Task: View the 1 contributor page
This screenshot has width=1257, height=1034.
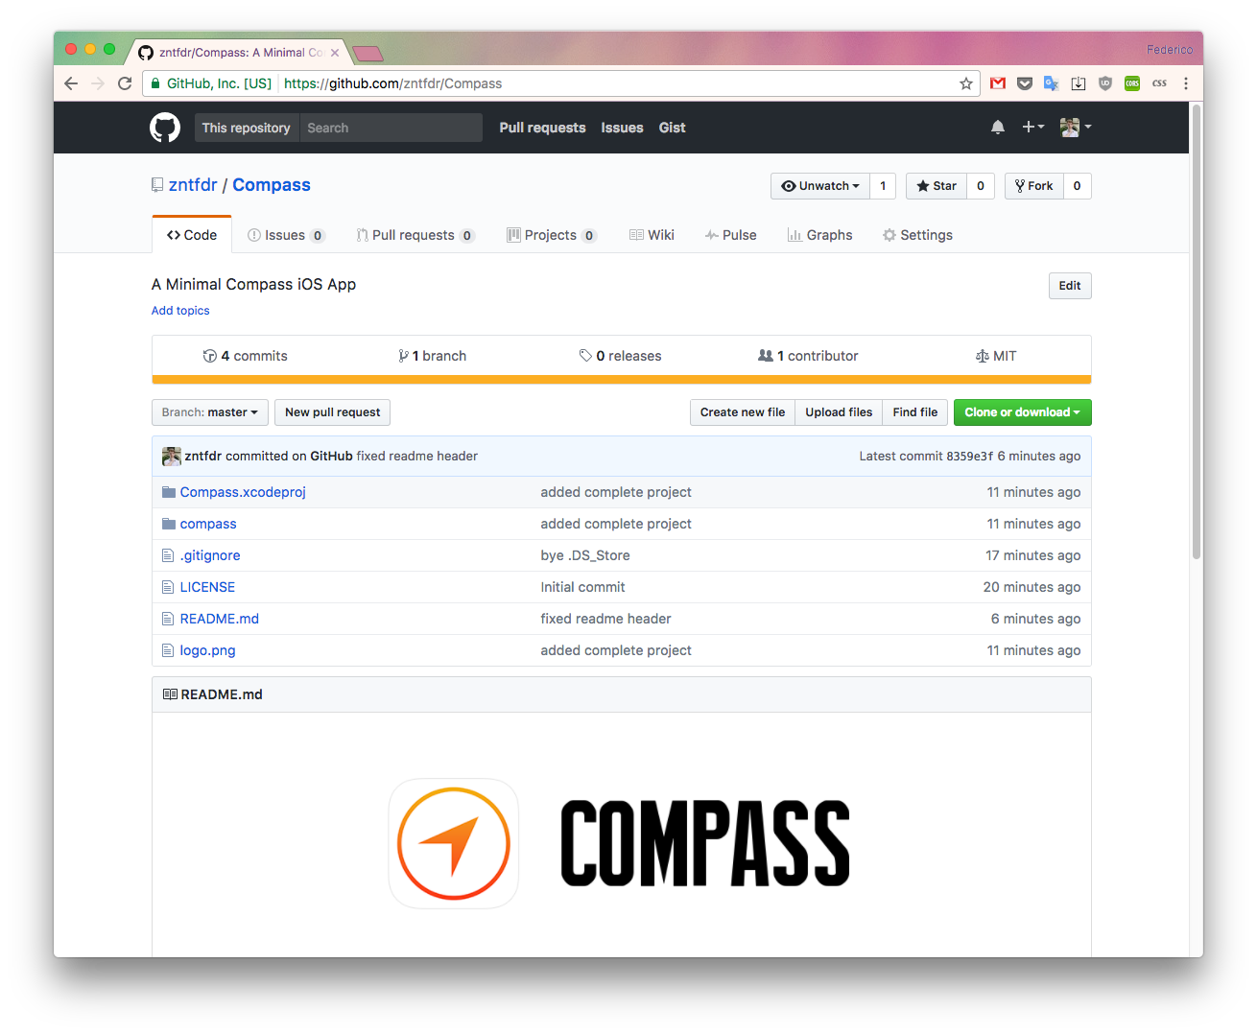Action: pos(808,356)
